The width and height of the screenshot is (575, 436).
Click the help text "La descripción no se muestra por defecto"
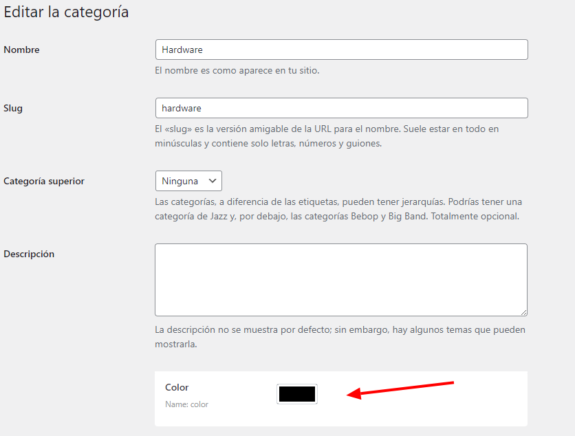tap(340, 337)
